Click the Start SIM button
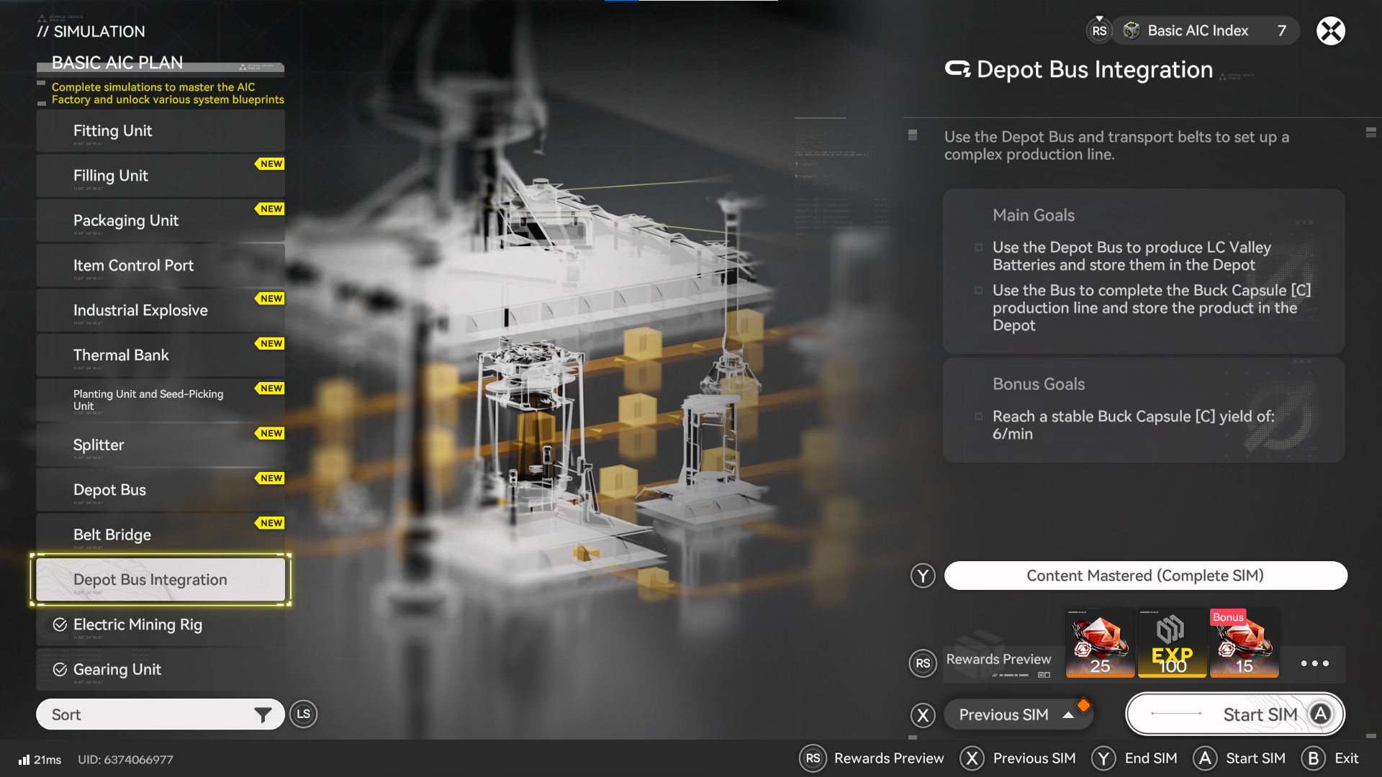The height and width of the screenshot is (777, 1382). 1235,714
